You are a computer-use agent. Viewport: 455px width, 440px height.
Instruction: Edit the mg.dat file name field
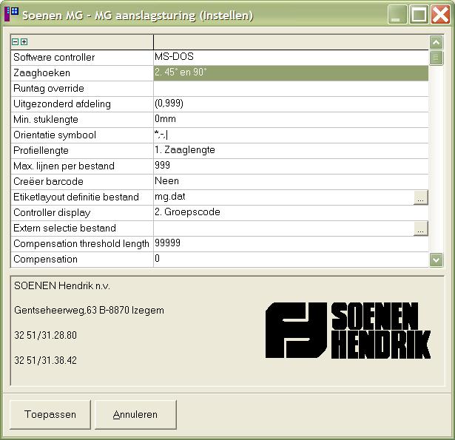tap(283, 197)
